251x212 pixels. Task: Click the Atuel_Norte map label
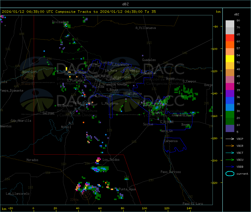click(132, 94)
